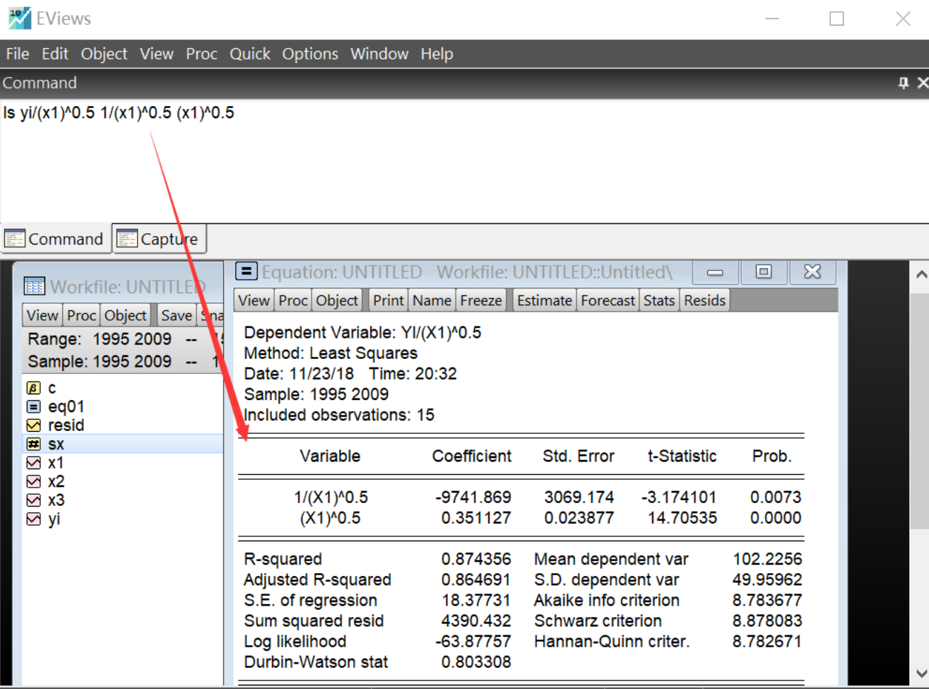The width and height of the screenshot is (929, 689).
Task: Click Forecast in the Equation toolbar
Action: 608,300
